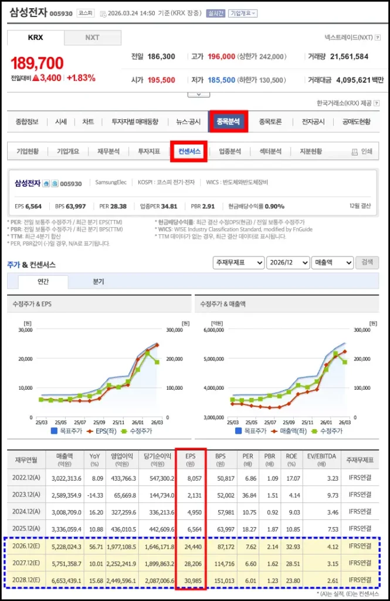Viewport: 390px width, 601px height.
Task: Select the 컨센서스 sub-tab
Action: pos(189,151)
